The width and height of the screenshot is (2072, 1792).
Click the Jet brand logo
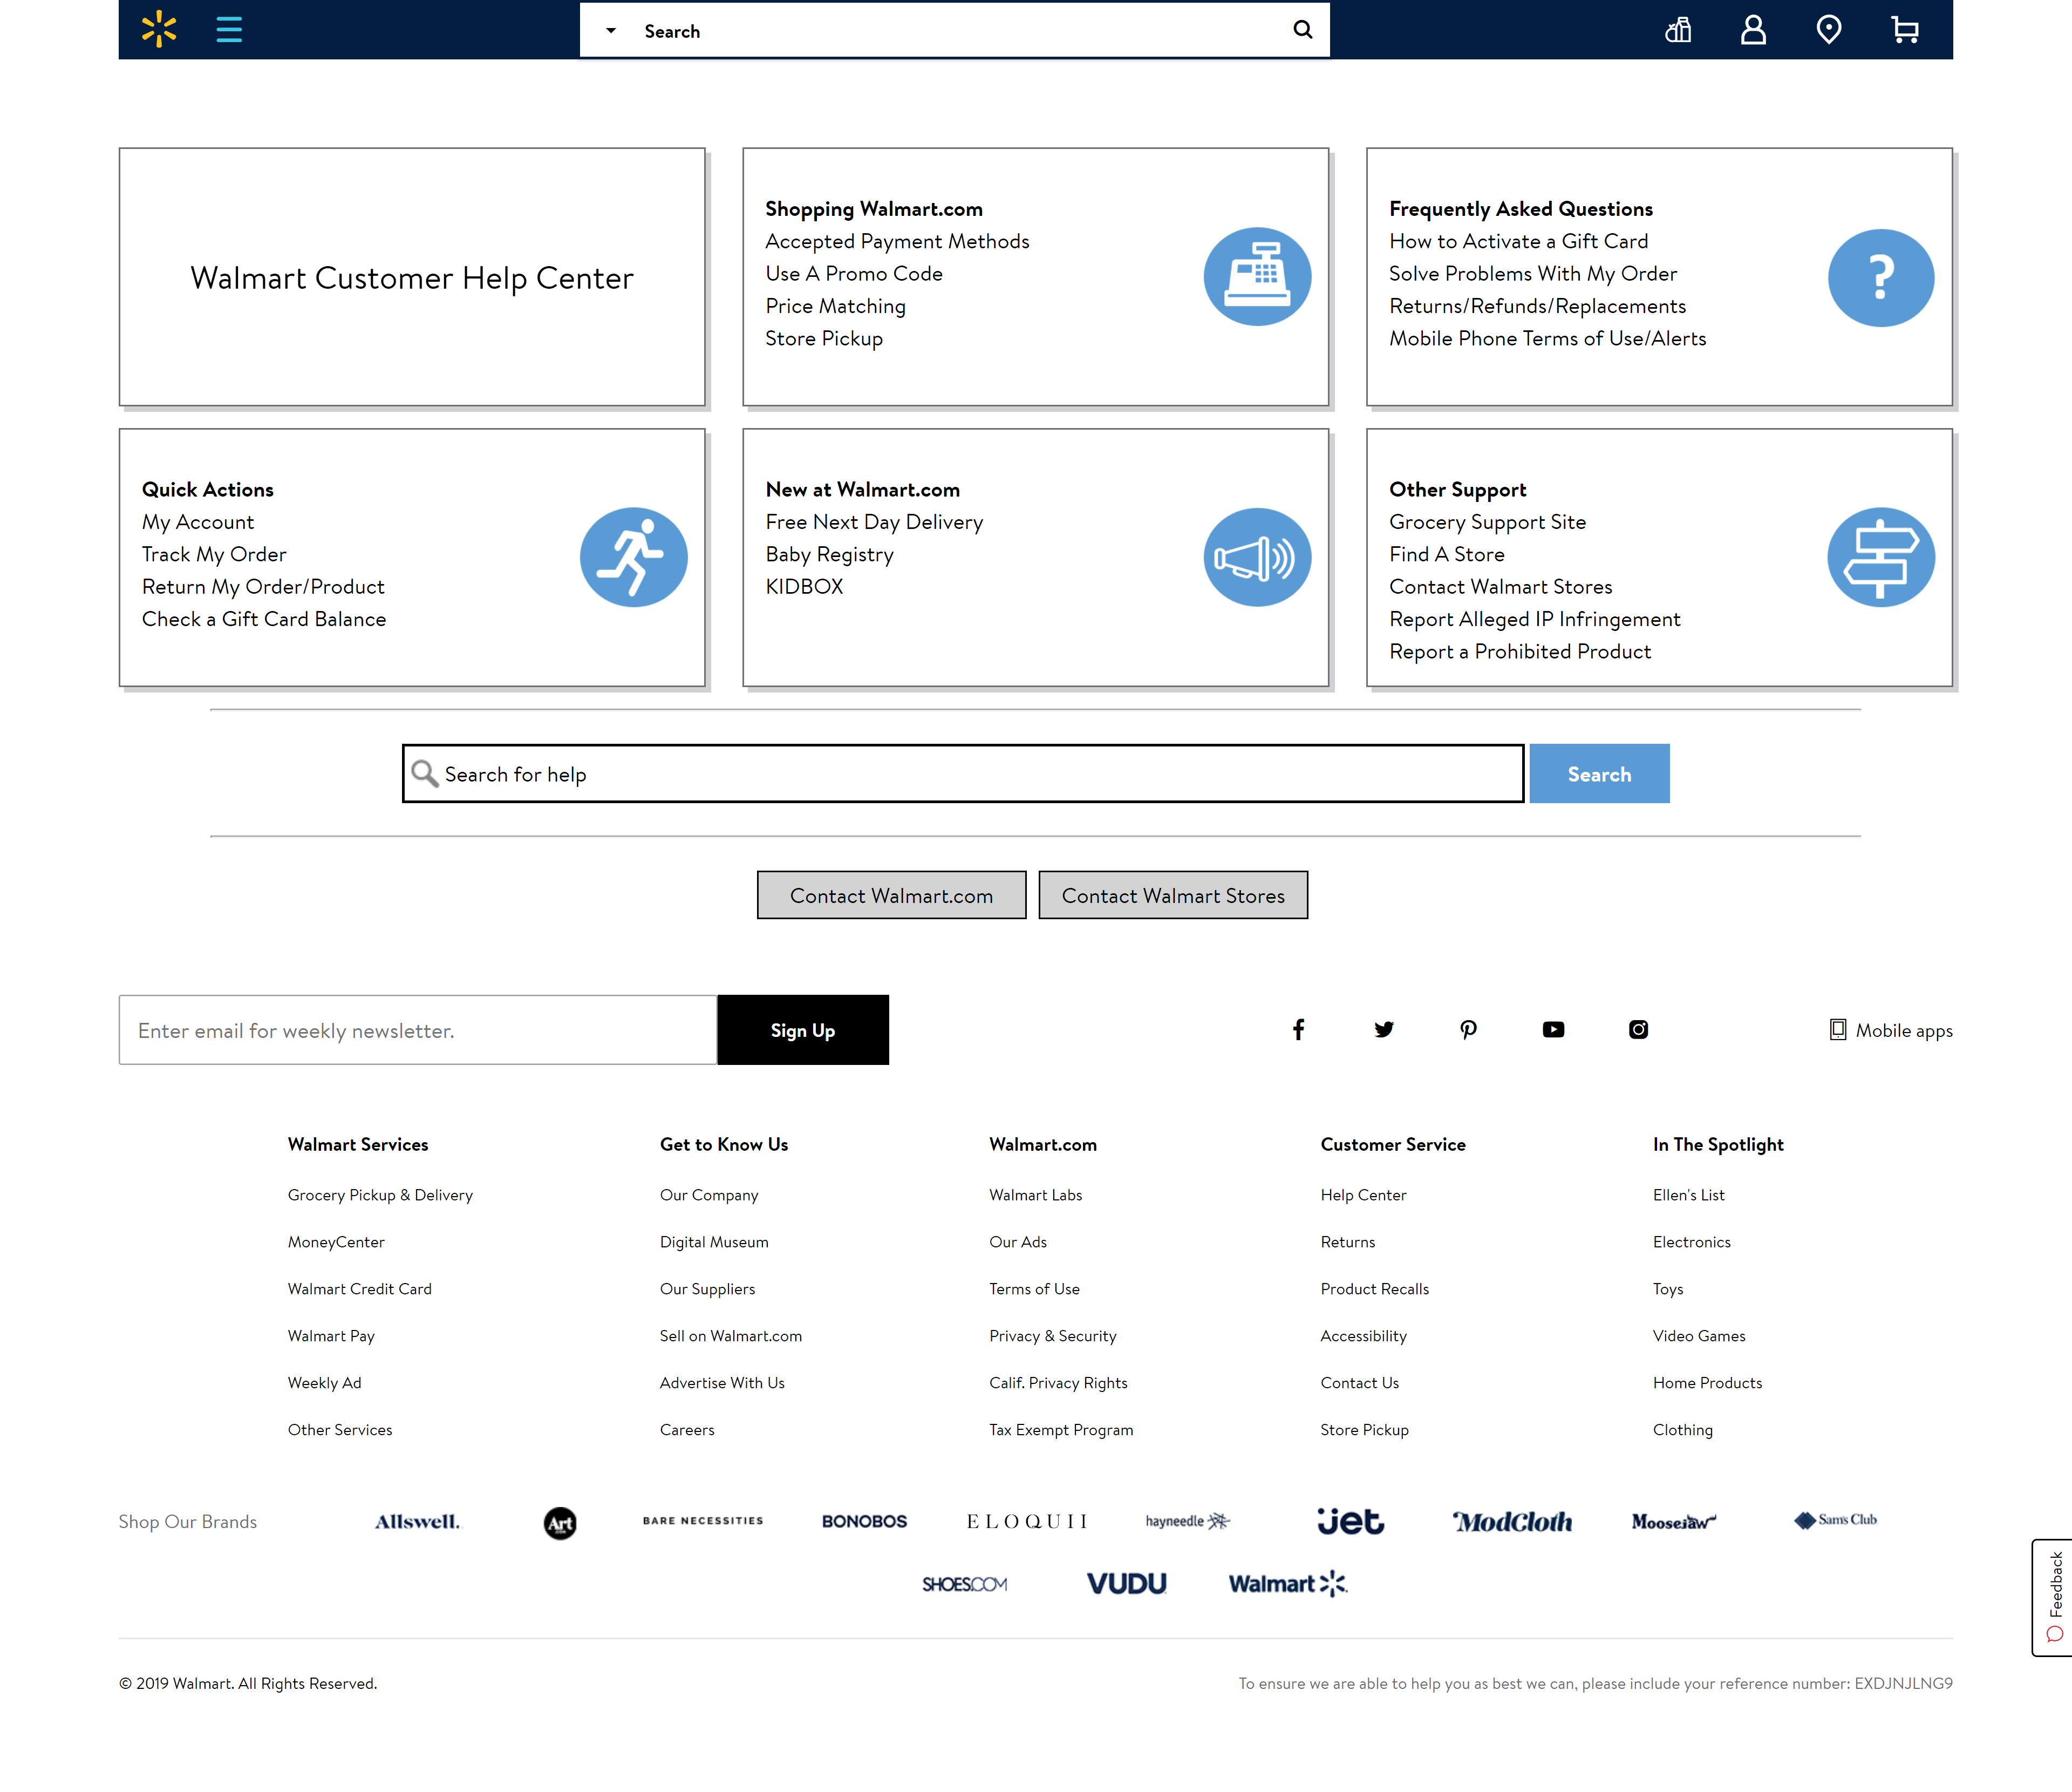[x=1350, y=1521]
